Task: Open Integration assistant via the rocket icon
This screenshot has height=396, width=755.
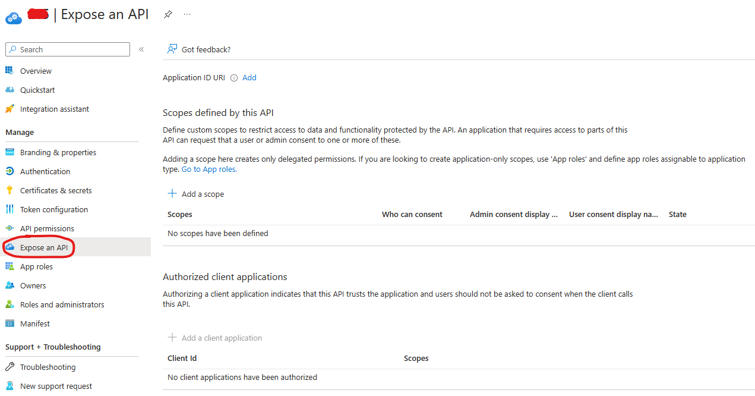Action: click(10, 109)
